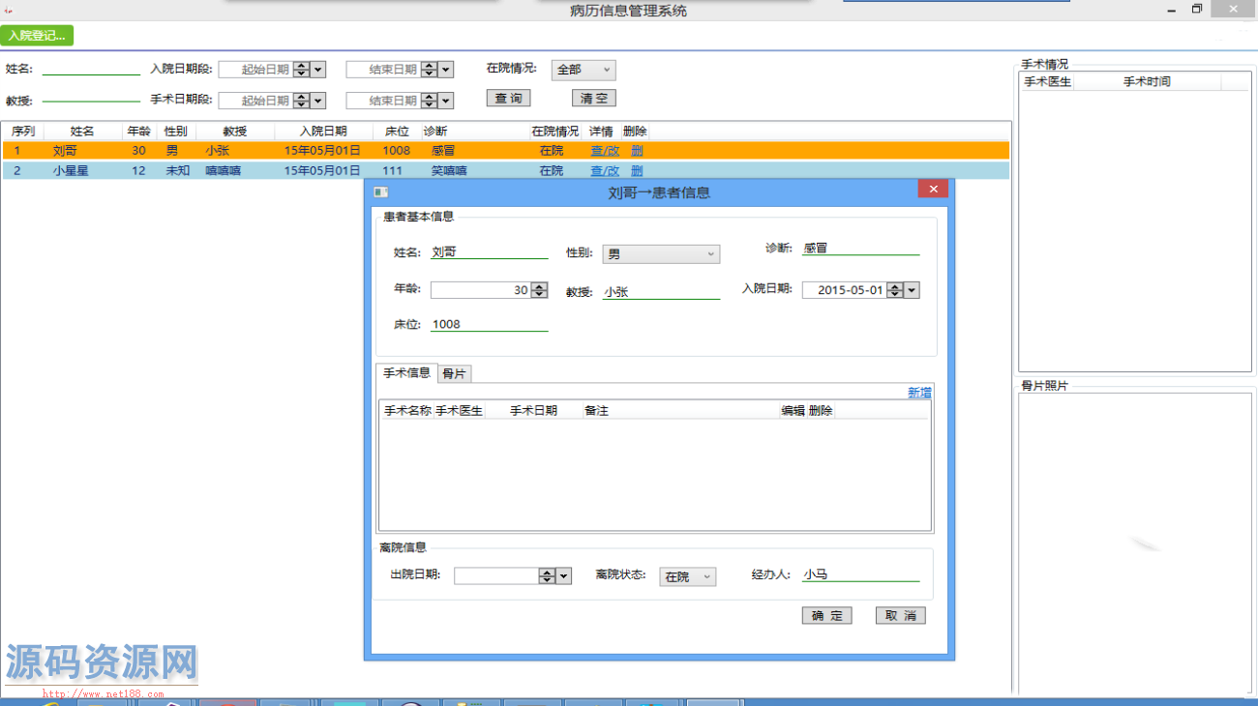Click the dialog's title bar window icon
1258x706 pixels.
380,192
